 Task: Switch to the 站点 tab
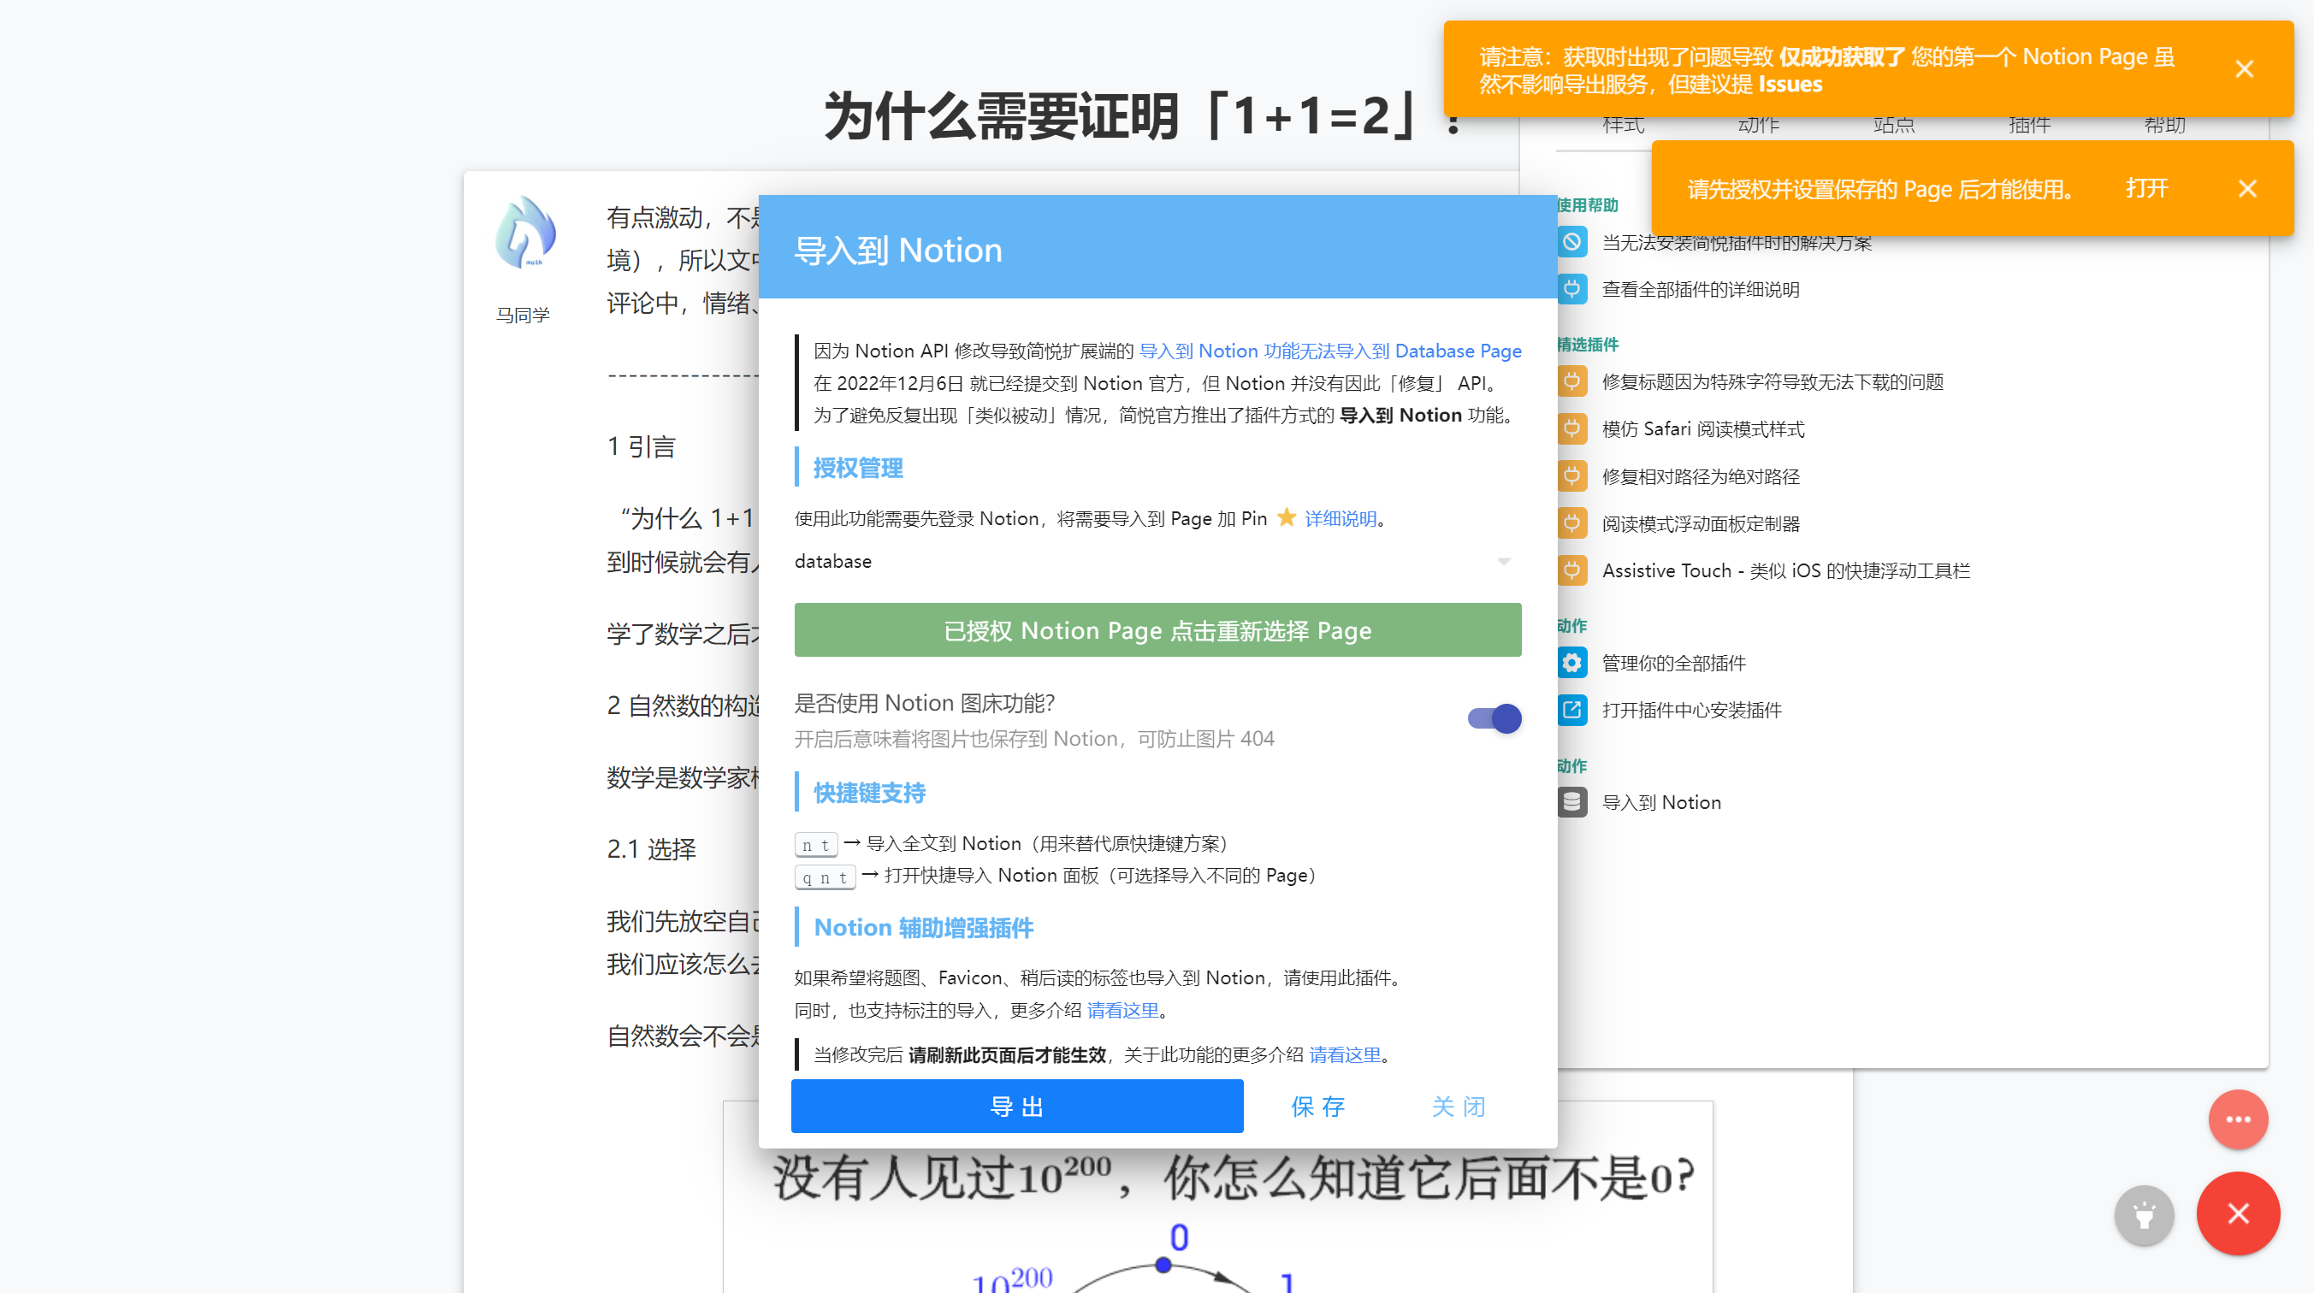pyautogui.click(x=1894, y=125)
